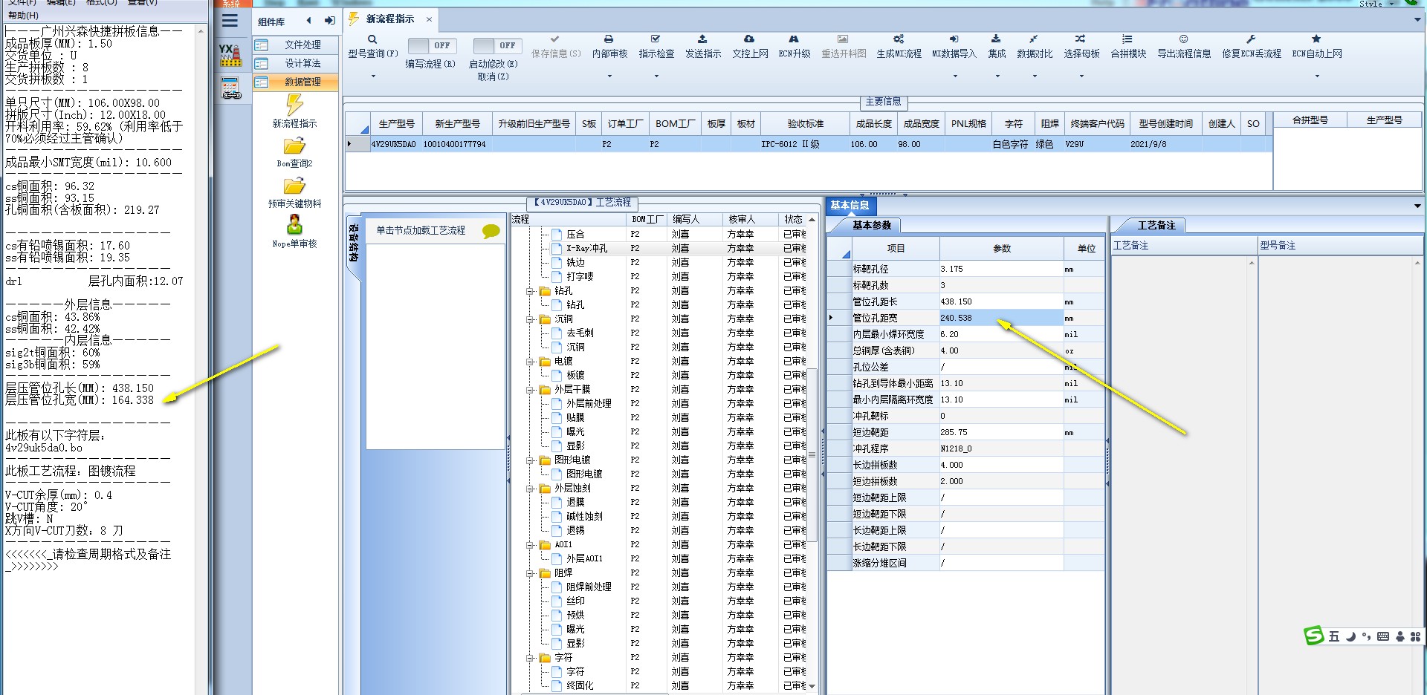Click the yellow speech bubble icon beside 单击节点加载工艺流程
Viewport: 1427px width, 695px height.
tap(491, 231)
